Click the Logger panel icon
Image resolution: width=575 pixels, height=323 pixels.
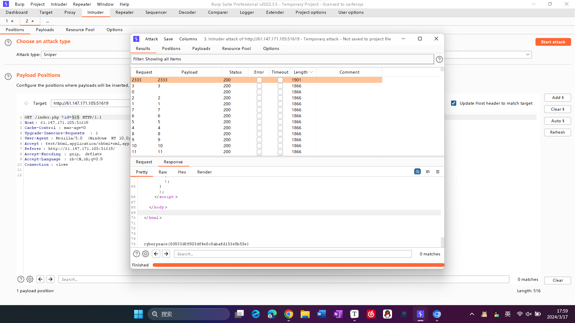(x=246, y=12)
